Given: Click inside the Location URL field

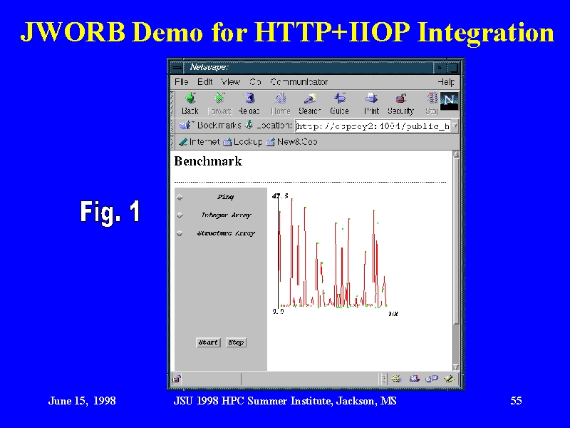Looking at the screenshot, I should point(373,126).
